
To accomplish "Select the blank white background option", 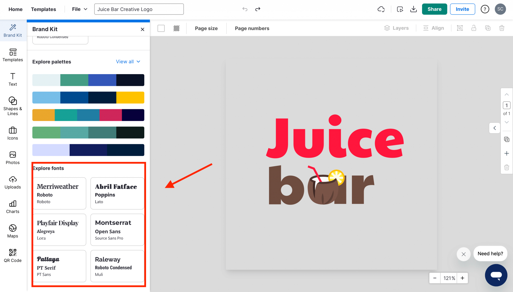I will click(161, 28).
